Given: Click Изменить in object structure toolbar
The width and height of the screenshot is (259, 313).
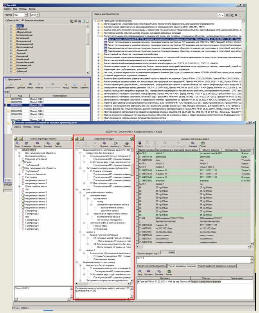Looking at the screenshot, I should 26,143.
